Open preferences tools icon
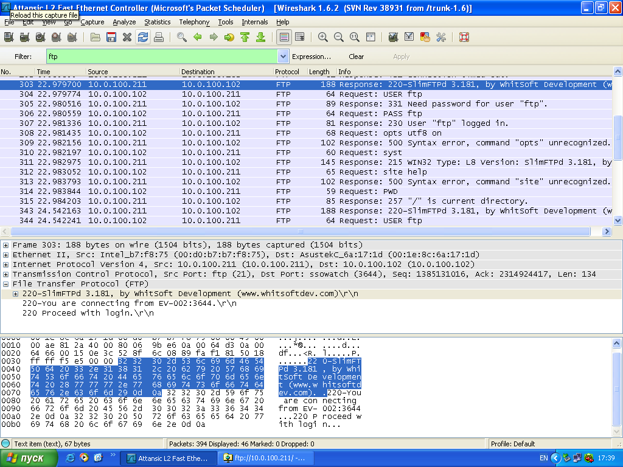The height and width of the screenshot is (467, 623). tap(441, 37)
